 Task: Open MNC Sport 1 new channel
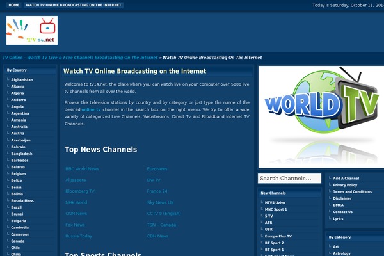click(276, 209)
